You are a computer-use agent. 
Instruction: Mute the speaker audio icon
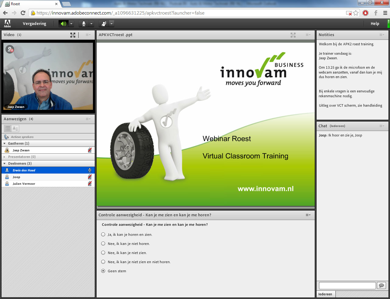tap(63, 24)
